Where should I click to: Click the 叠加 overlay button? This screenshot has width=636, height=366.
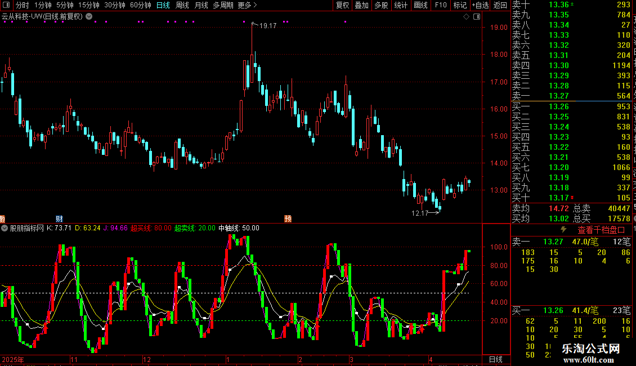point(362,5)
